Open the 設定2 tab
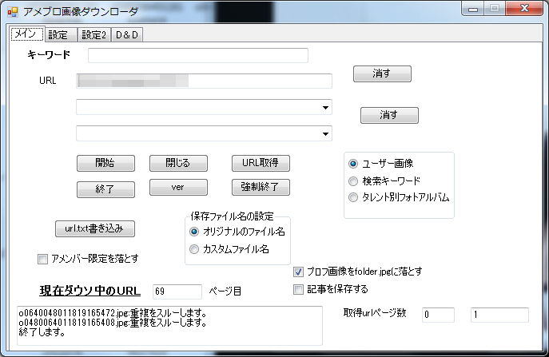This screenshot has width=549, height=357. pos(93,34)
